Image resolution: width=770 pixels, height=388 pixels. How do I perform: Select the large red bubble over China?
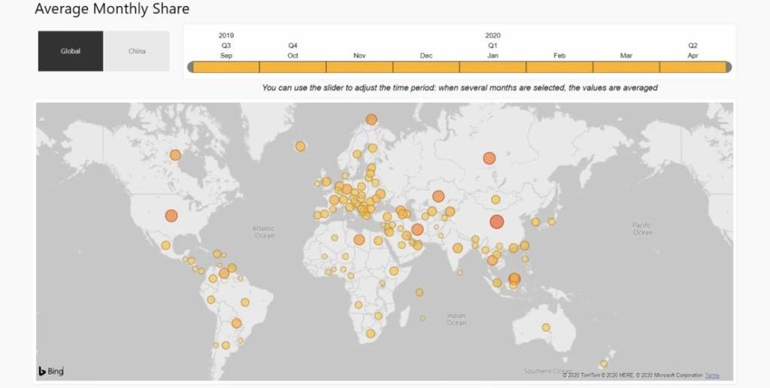point(496,221)
